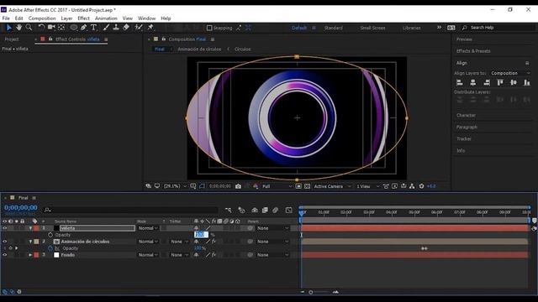
Task: Hide the Animación de círculos layer
Action: pos(5,242)
